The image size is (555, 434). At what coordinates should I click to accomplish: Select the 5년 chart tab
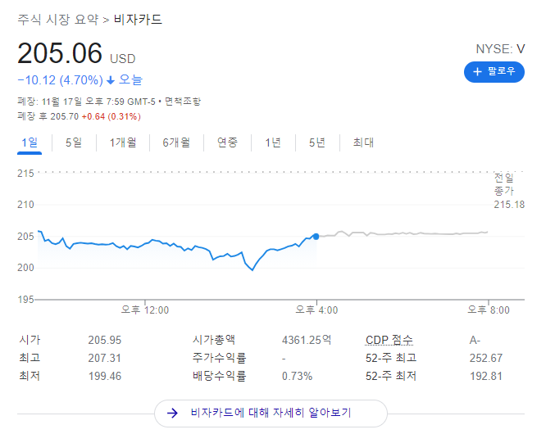[317, 142]
